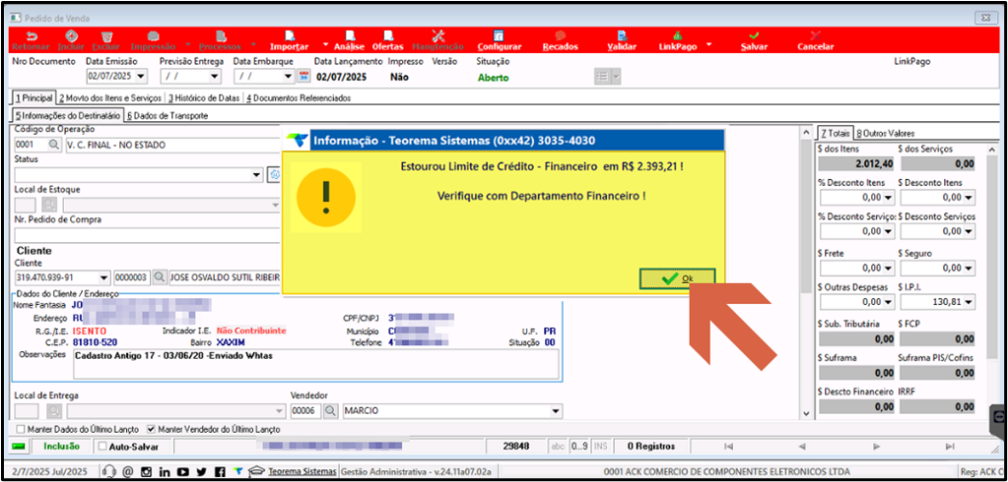Expand the Cliente CPF dropdown
Viewport: 1008px width, 482px height.
coord(104,278)
